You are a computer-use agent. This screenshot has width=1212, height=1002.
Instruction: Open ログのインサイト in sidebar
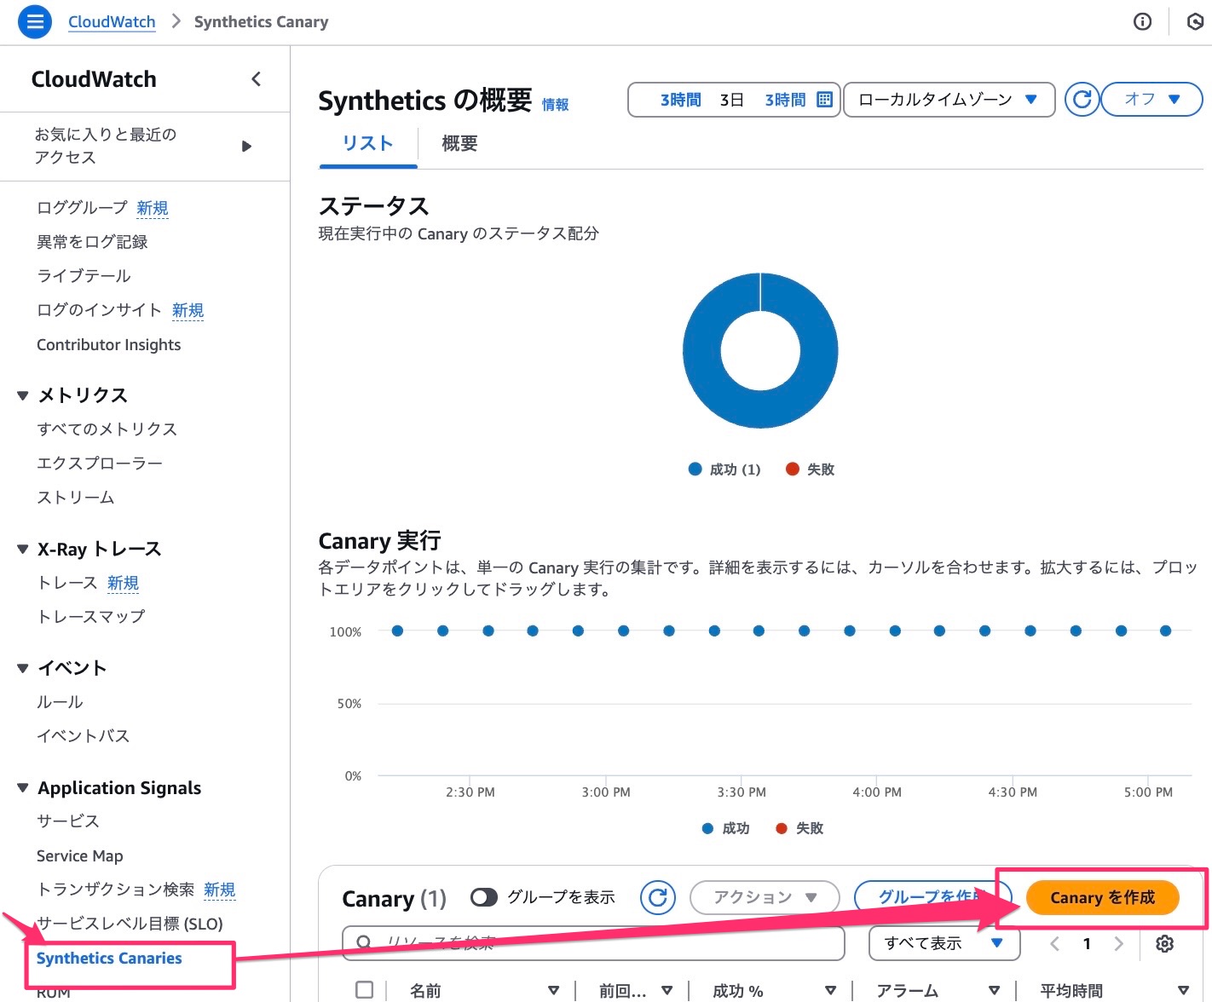[x=99, y=310]
